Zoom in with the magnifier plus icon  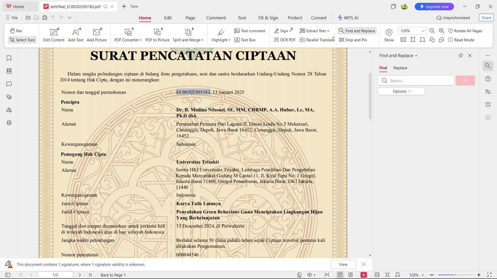(441, 31)
